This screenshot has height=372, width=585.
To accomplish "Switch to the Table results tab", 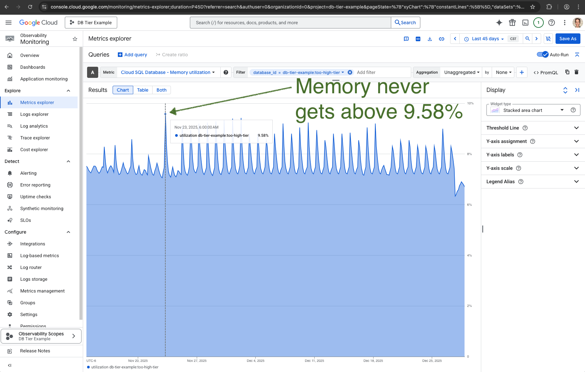I will (x=142, y=90).
